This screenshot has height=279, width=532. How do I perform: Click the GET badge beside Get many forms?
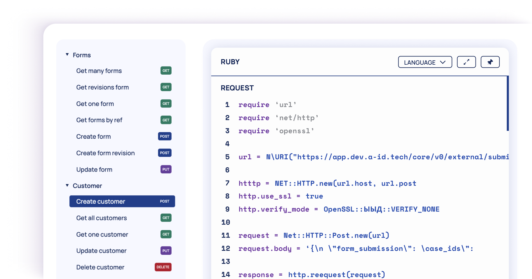pyautogui.click(x=166, y=70)
